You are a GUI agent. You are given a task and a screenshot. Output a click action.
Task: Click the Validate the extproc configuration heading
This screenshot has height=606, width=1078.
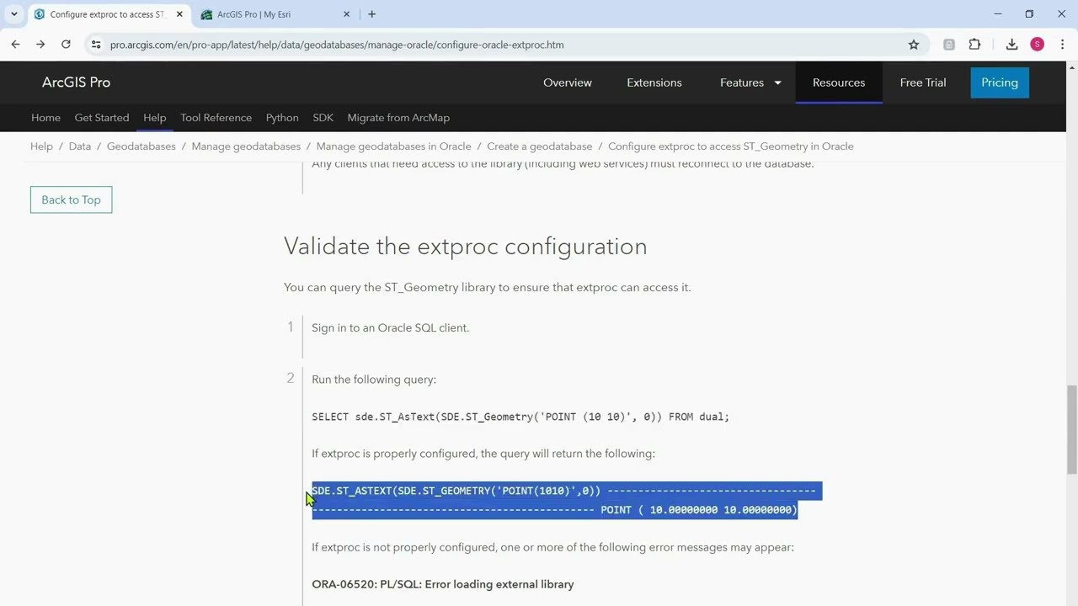(x=466, y=247)
